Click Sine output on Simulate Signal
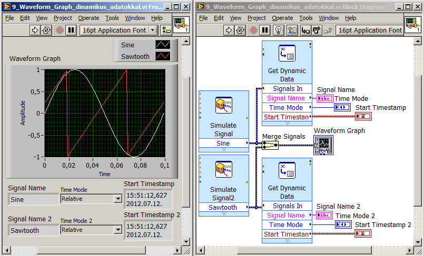This screenshot has height=256, width=424. point(223,143)
